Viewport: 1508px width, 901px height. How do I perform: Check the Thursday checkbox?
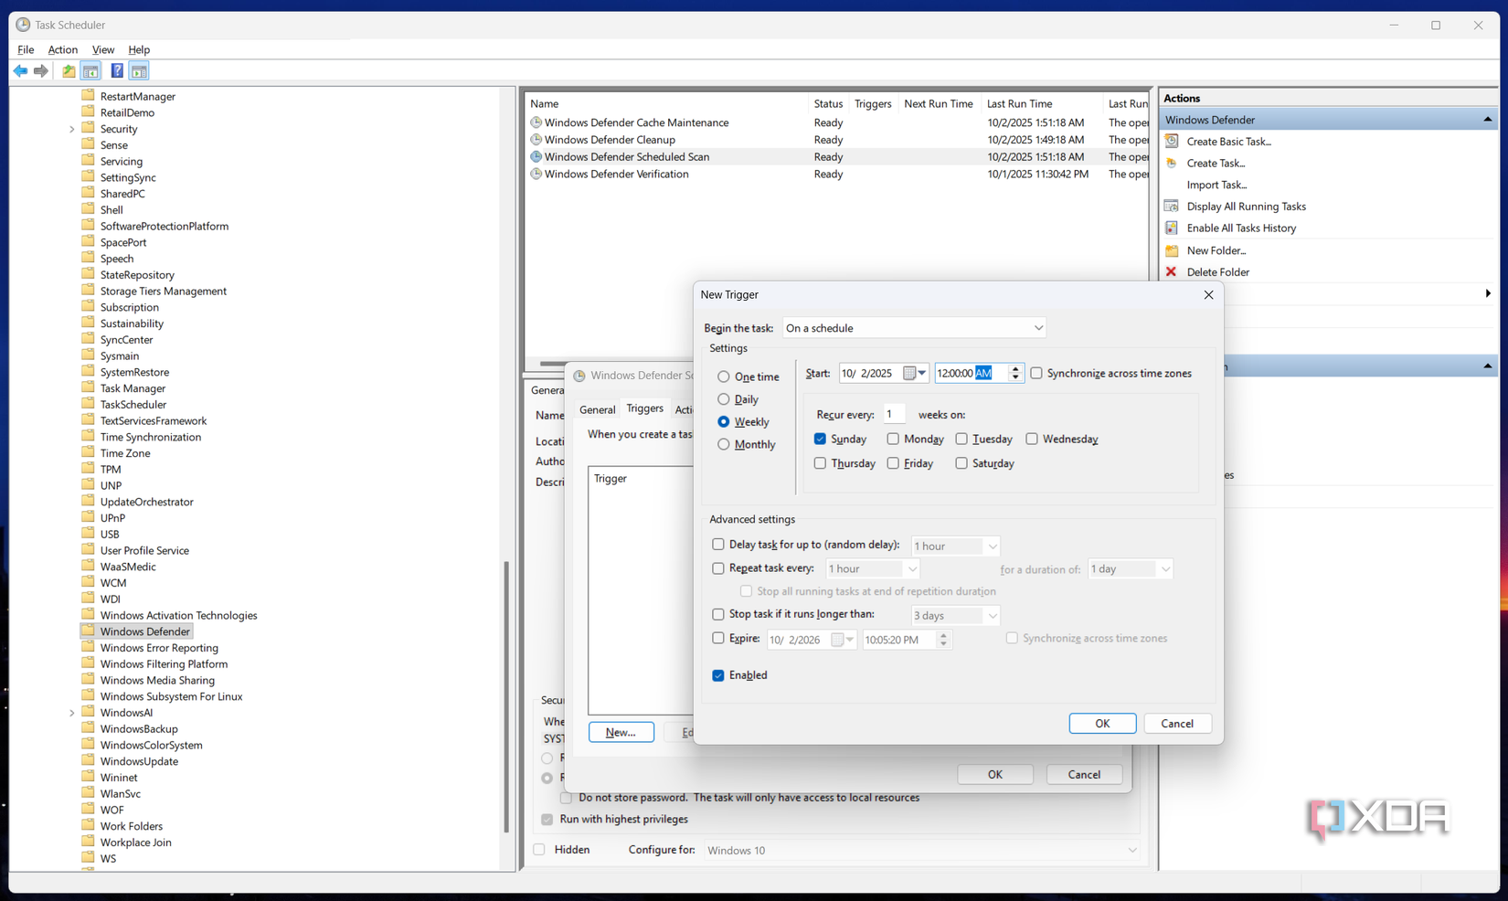[x=820, y=463]
